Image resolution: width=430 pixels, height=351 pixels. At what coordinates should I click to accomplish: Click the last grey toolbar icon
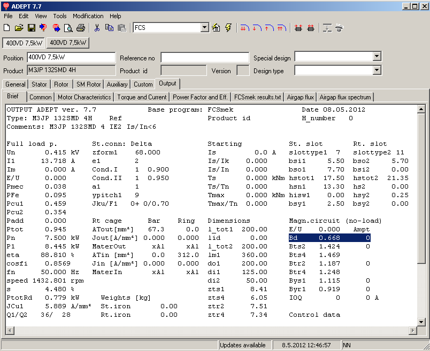340,28
